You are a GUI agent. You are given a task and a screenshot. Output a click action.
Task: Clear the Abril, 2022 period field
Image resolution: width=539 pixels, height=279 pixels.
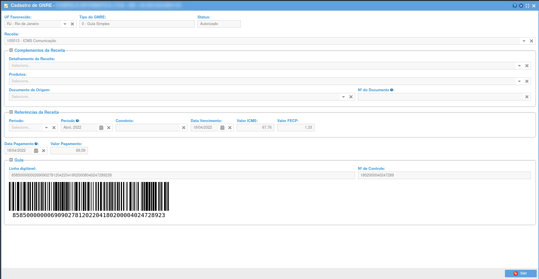tap(109, 128)
